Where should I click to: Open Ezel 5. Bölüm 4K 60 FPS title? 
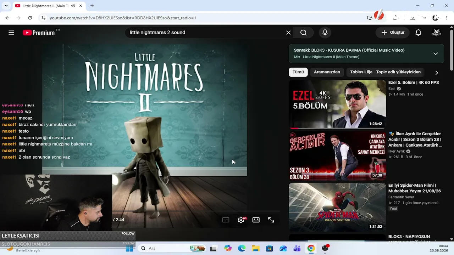(x=414, y=83)
